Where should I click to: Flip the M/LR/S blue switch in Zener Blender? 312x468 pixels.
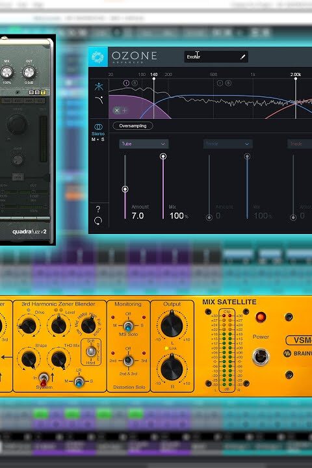pos(79,382)
